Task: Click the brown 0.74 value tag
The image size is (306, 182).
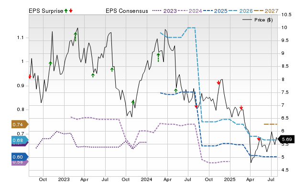Action: pos(20,124)
